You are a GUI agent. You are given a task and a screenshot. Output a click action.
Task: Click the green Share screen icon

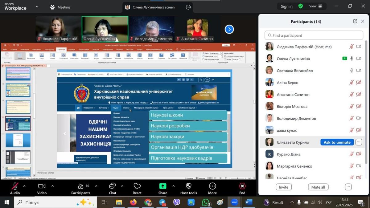[x=162, y=186]
